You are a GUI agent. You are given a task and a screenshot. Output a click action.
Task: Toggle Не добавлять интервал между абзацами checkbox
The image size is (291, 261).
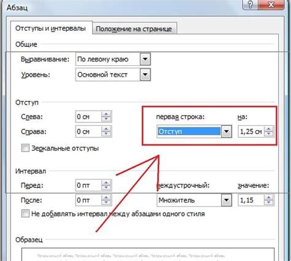pyautogui.click(x=25, y=214)
